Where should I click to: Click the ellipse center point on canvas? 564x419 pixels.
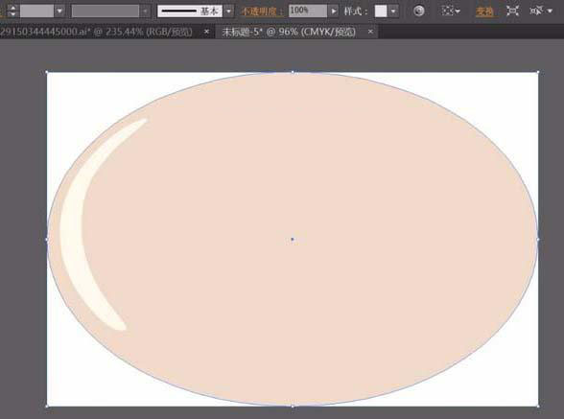[292, 239]
